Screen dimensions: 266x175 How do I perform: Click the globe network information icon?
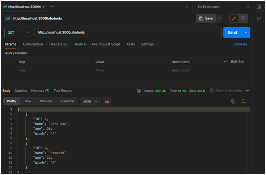coord(139,91)
